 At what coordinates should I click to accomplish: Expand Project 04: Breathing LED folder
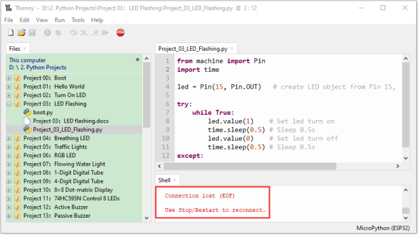[x=9, y=138]
